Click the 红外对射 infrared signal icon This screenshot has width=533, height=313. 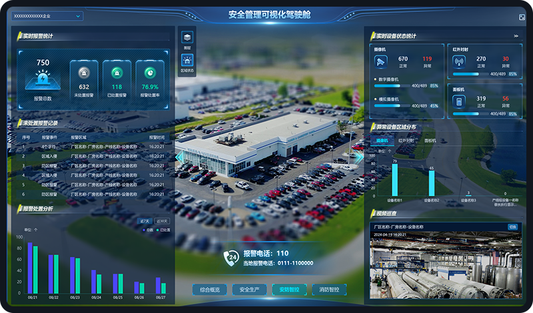[459, 62]
